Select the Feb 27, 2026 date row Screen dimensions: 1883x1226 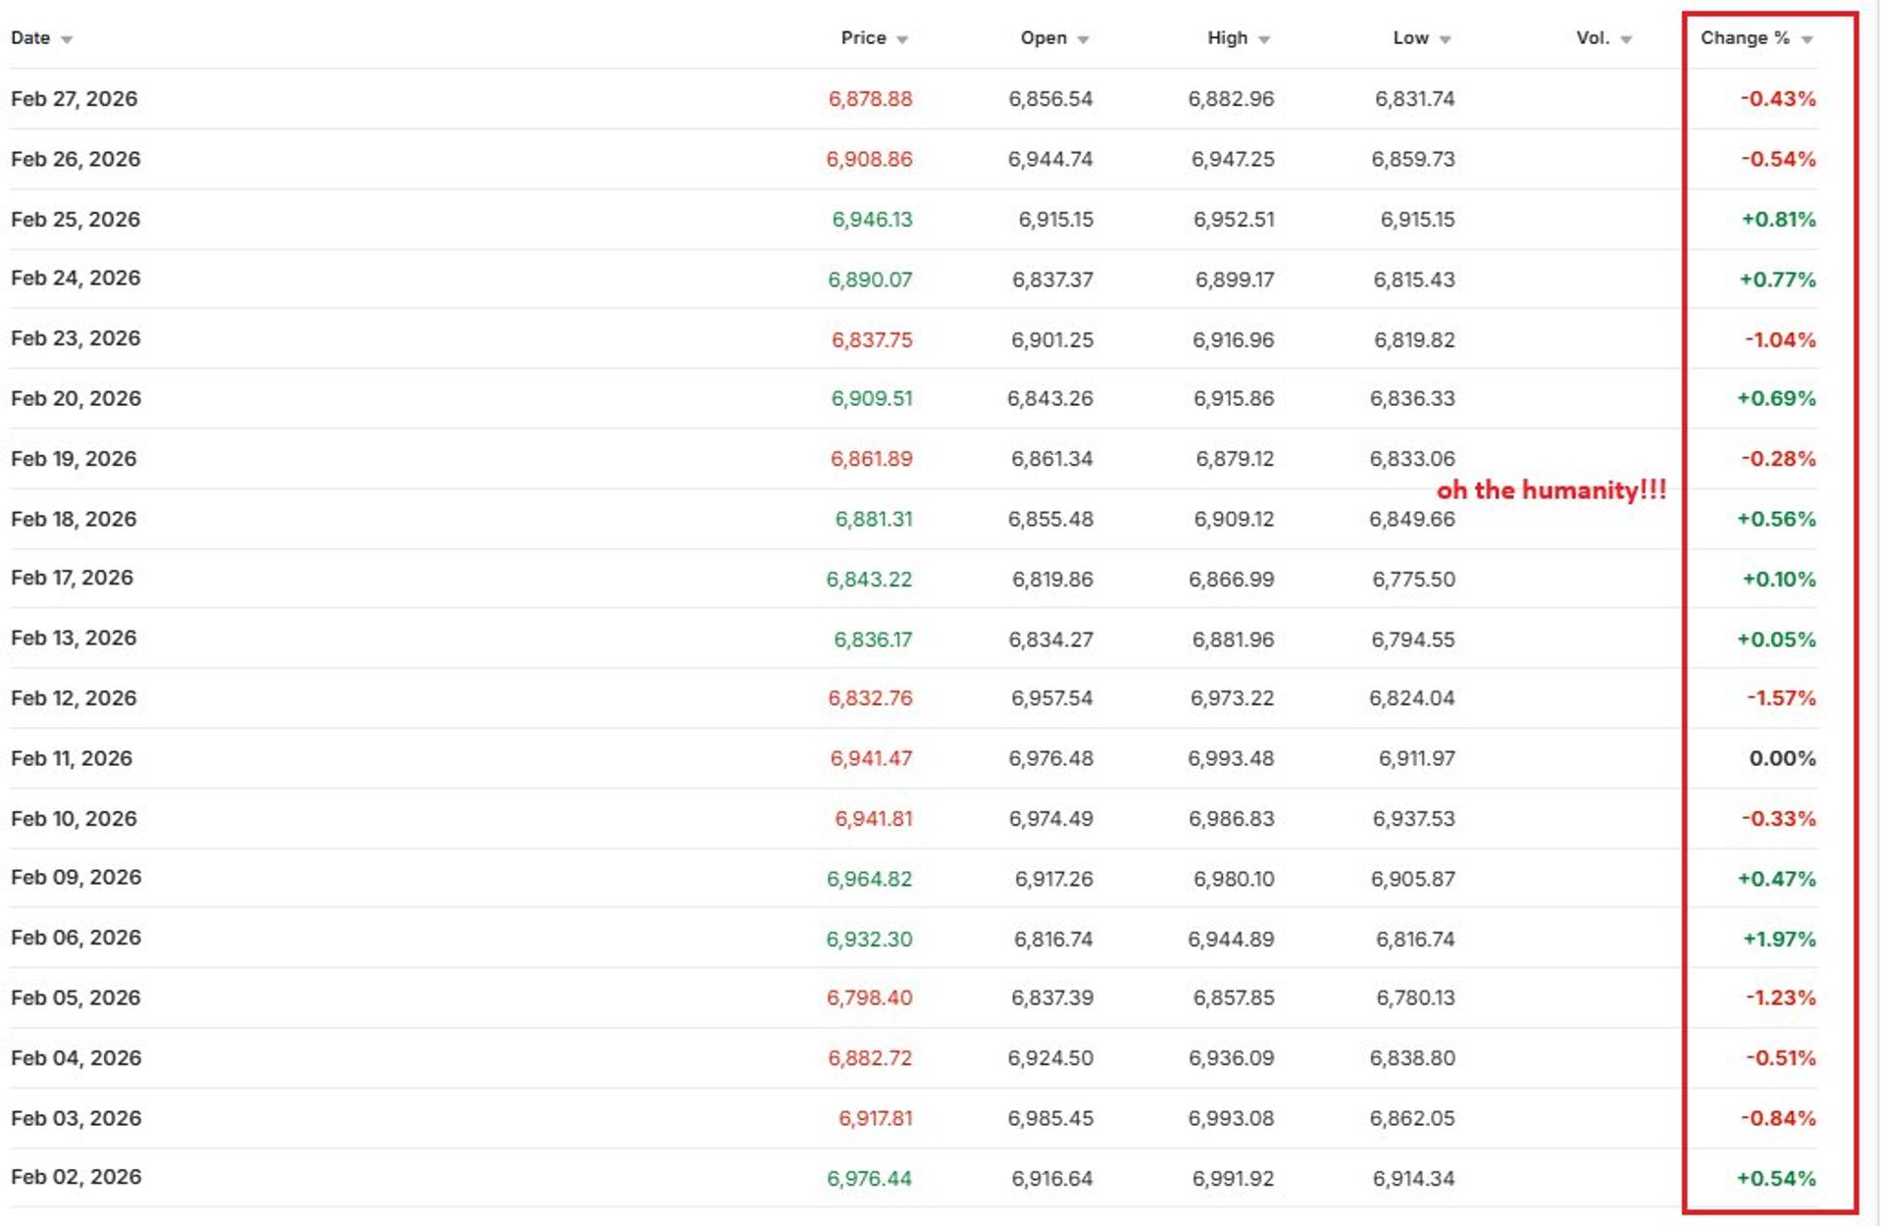click(x=74, y=99)
